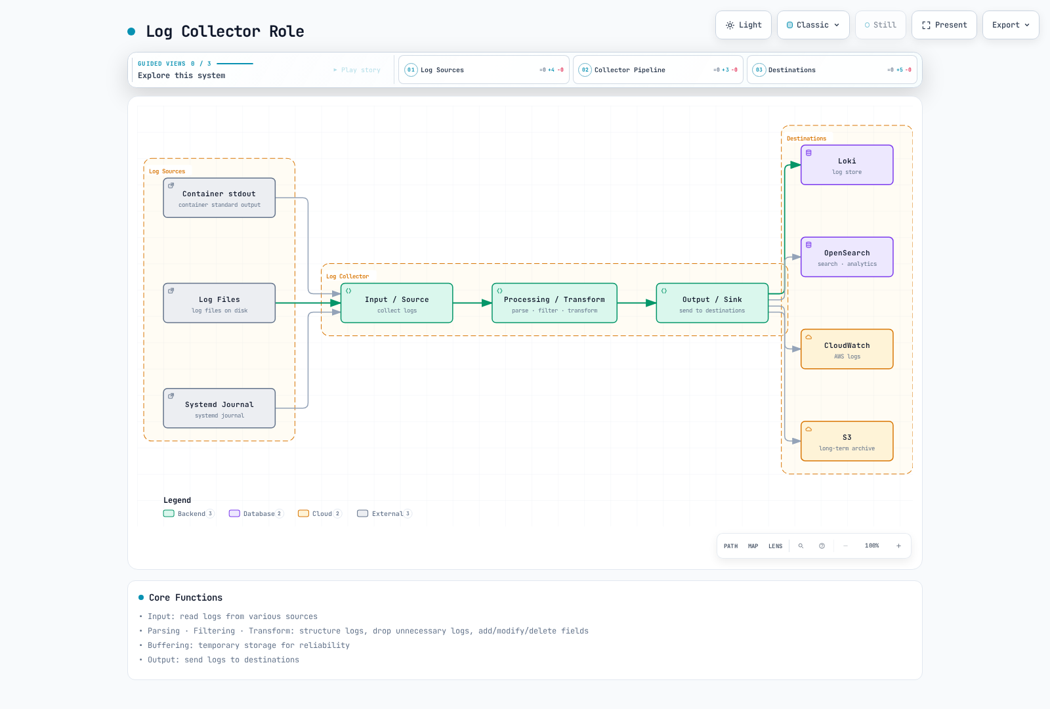Click the Log Sources group label
The image size is (1050, 709).
(167, 171)
